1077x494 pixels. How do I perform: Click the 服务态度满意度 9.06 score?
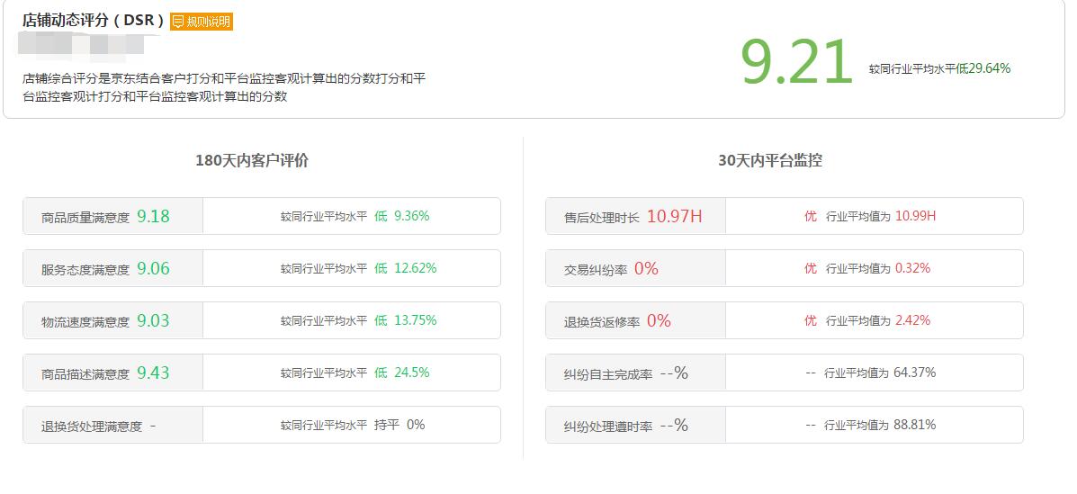pyautogui.click(x=153, y=269)
